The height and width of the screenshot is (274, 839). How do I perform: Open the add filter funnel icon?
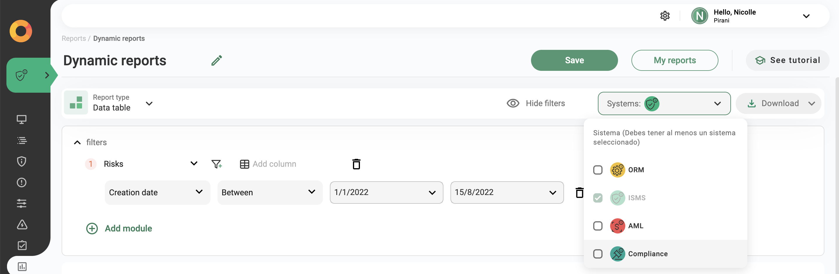(x=217, y=164)
